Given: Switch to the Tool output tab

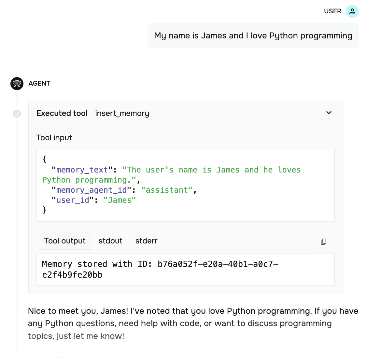Looking at the screenshot, I should click(x=65, y=241).
